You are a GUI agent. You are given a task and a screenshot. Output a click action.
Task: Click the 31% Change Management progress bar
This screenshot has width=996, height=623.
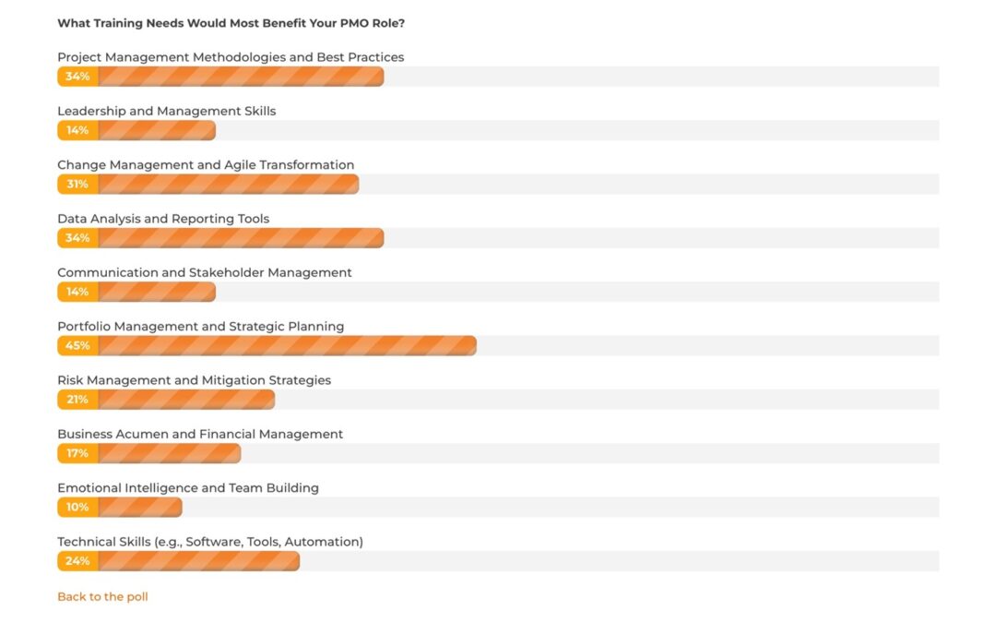[207, 184]
